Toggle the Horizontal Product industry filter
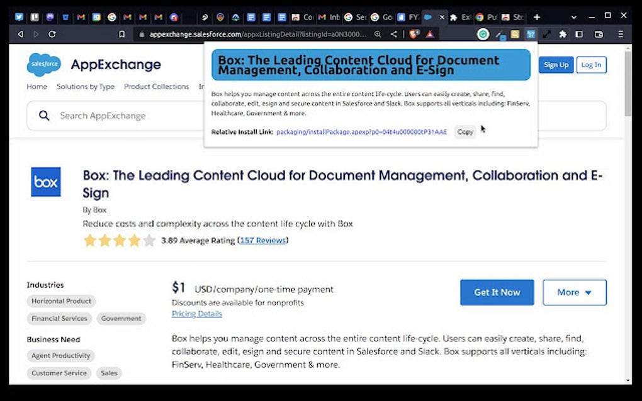Viewport: 642px width, 401px height. point(60,301)
